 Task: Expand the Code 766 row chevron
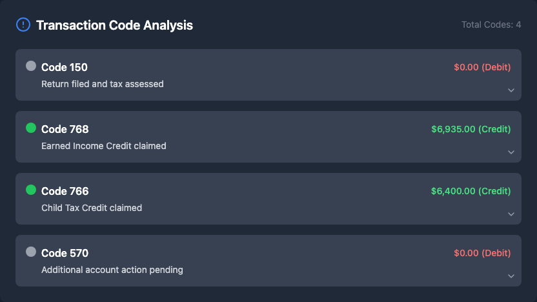click(x=511, y=214)
